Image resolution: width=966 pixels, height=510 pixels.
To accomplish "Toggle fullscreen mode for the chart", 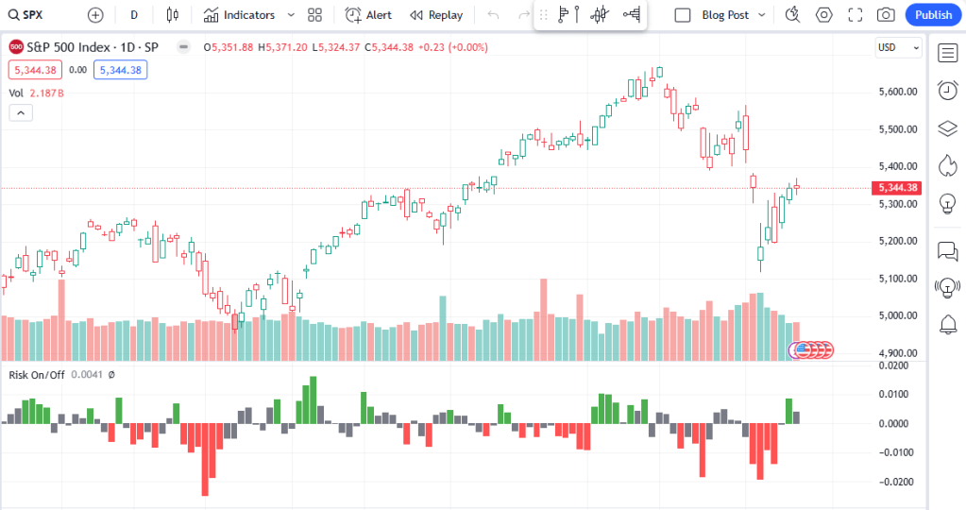I will click(855, 15).
